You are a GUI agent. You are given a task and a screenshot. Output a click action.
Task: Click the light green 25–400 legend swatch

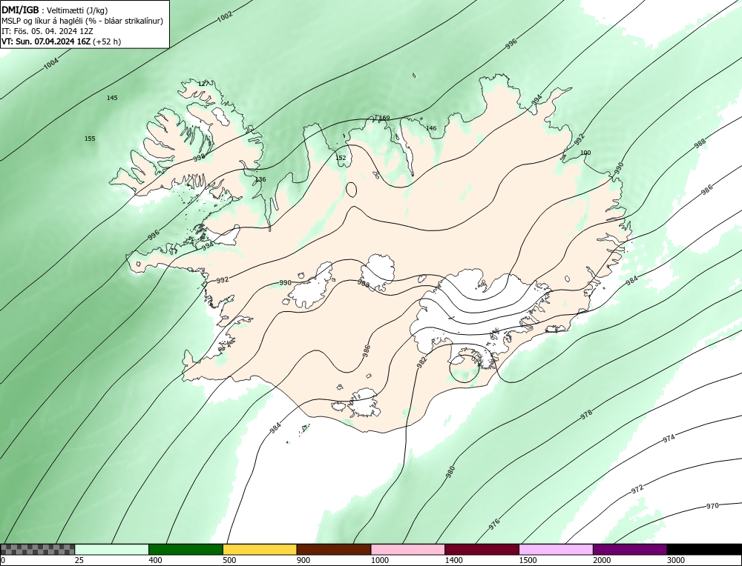click(x=111, y=549)
